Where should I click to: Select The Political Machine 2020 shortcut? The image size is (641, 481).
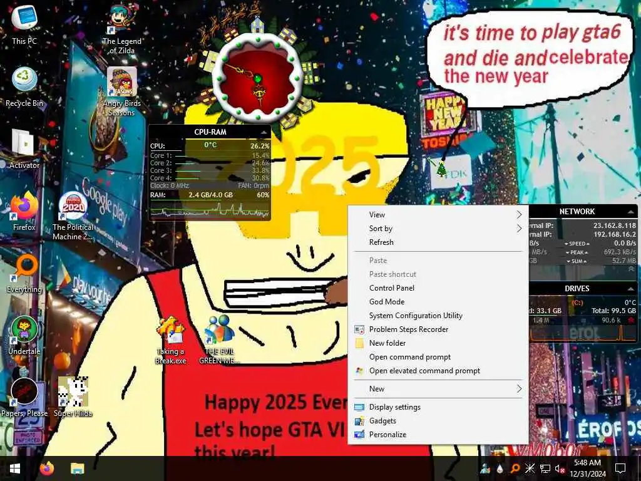(x=73, y=216)
